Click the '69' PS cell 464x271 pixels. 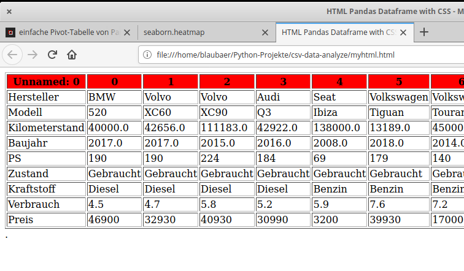tap(339, 158)
